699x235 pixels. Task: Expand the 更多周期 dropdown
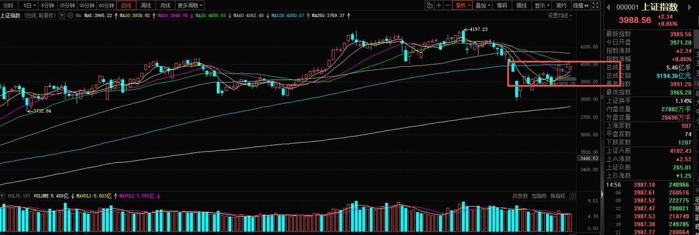point(190,5)
